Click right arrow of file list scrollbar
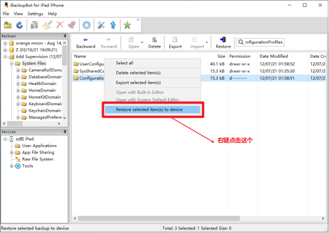 tap(323, 219)
